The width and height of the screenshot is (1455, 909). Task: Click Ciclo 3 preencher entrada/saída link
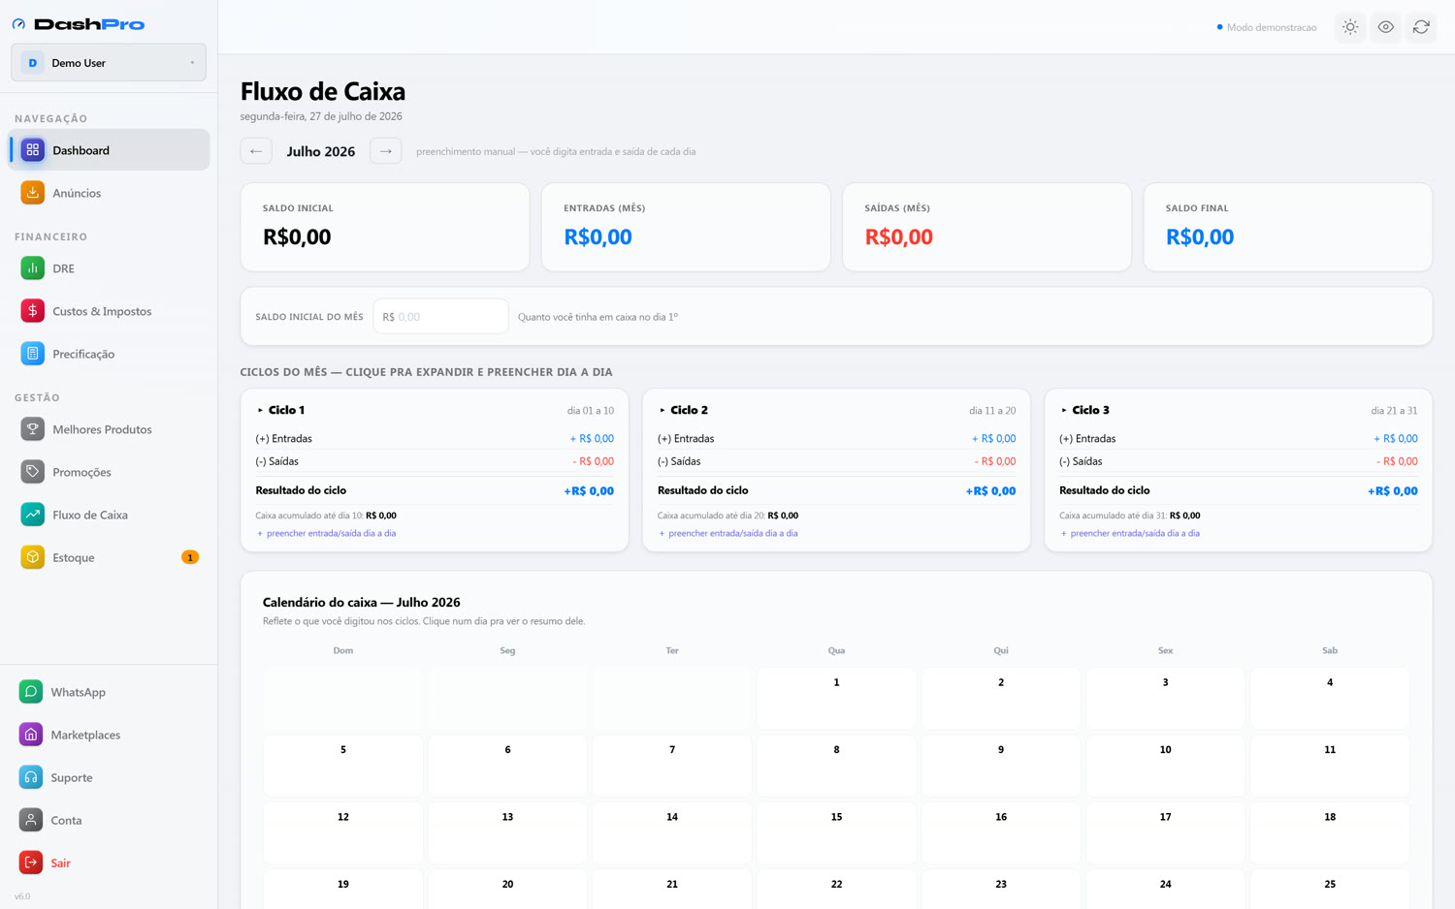pyautogui.click(x=1130, y=533)
